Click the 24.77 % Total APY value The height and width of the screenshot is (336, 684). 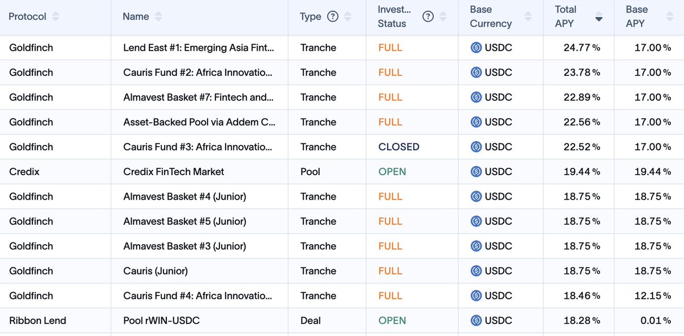click(582, 48)
